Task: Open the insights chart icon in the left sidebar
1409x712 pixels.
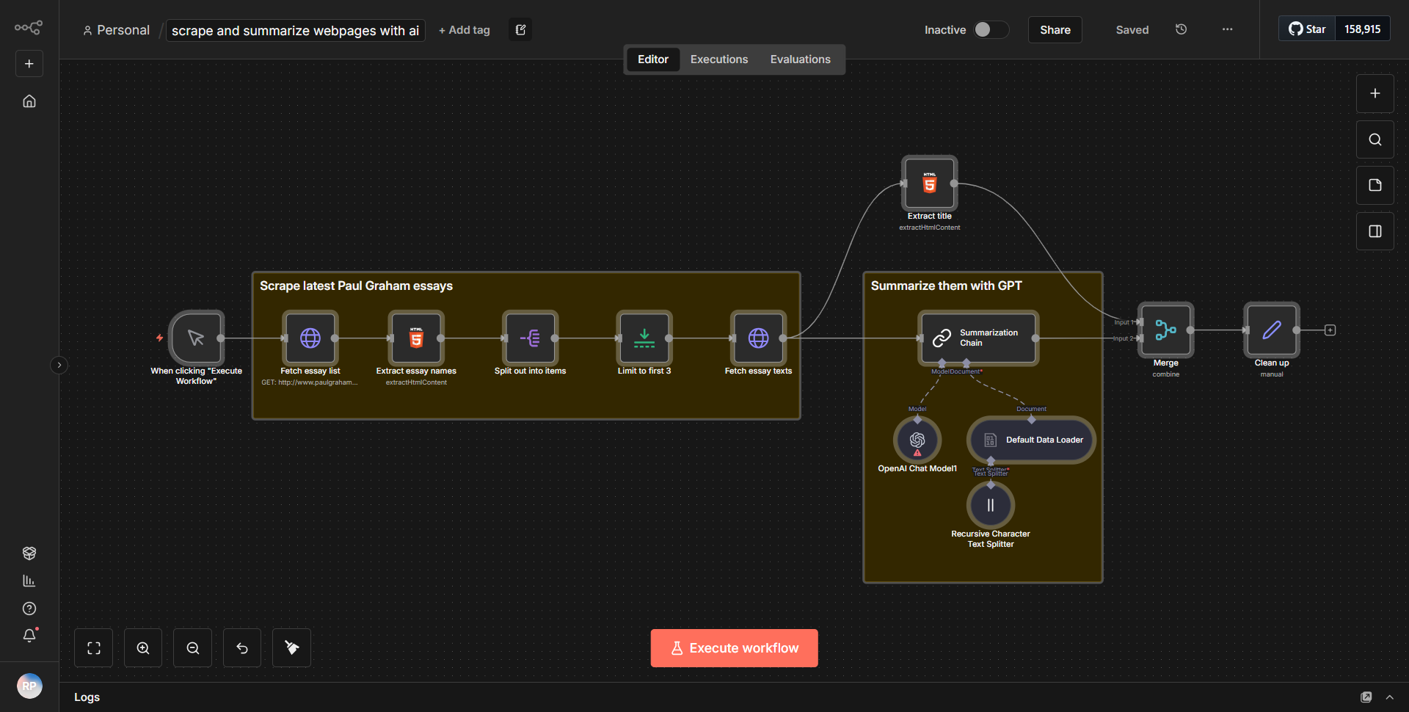Action: tap(29, 581)
